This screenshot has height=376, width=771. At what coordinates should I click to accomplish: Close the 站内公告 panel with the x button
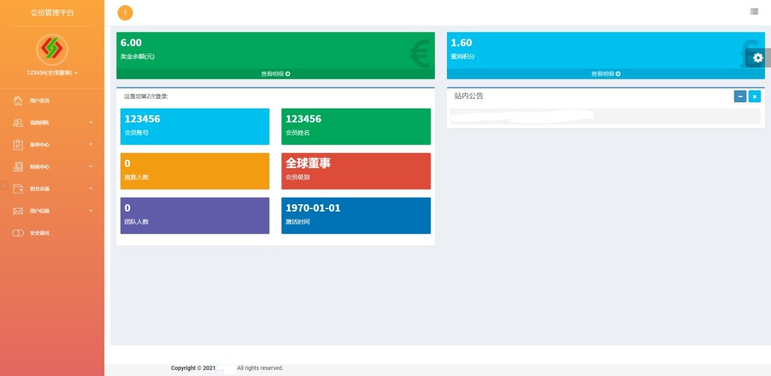(755, 96)
